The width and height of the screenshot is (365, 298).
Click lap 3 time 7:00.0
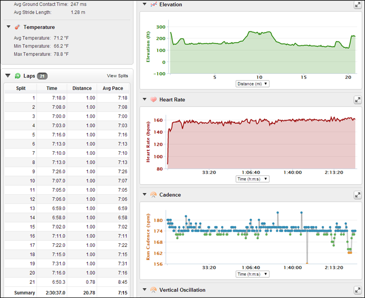point(59,116)
